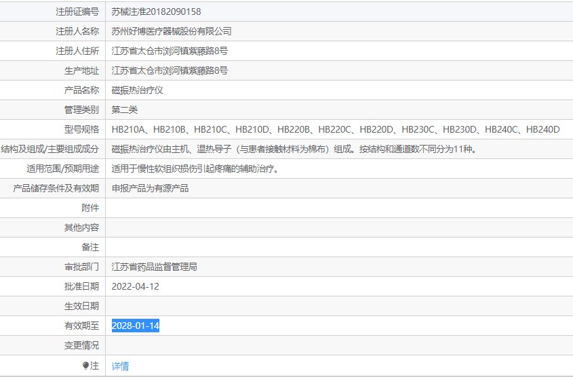
Task: Select registration number 苏械注准20182090158
Action: tap(156, 12)
